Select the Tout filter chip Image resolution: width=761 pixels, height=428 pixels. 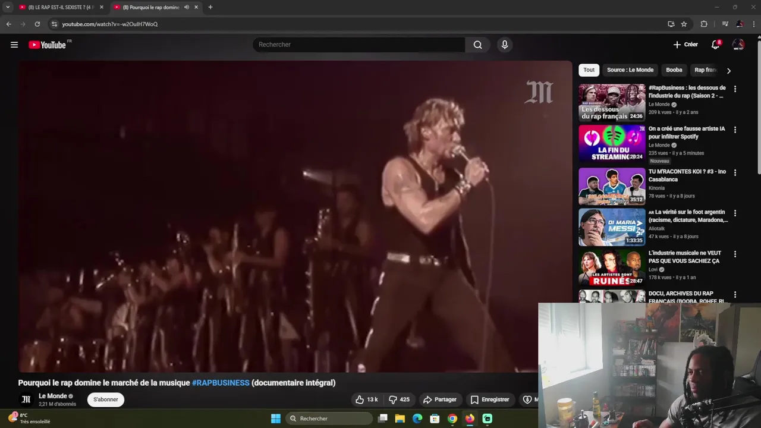(x=589, y=70)
